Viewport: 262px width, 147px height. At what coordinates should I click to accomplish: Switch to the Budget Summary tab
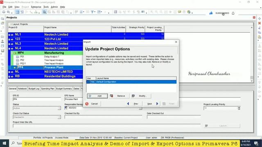[x=64, y=89]
